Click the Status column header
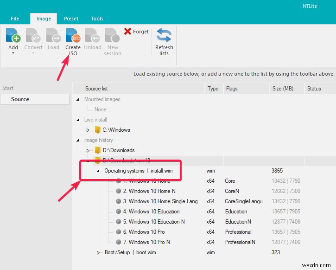 320,89
